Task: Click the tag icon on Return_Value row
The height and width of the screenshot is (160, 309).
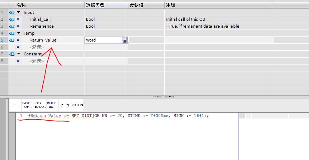Action: pyautogui.click(x=11, y=40)
